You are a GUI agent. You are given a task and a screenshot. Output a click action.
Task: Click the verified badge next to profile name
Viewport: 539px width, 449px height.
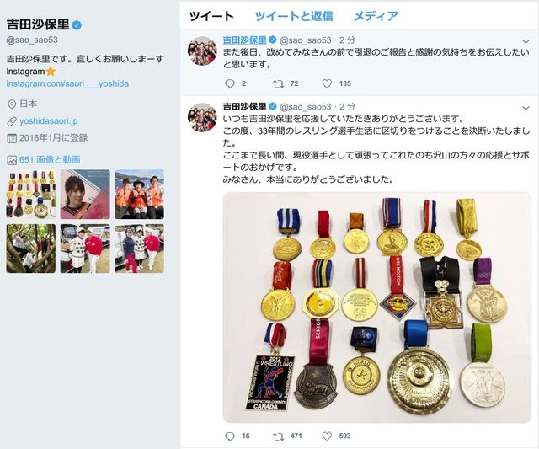pos(77,24)
